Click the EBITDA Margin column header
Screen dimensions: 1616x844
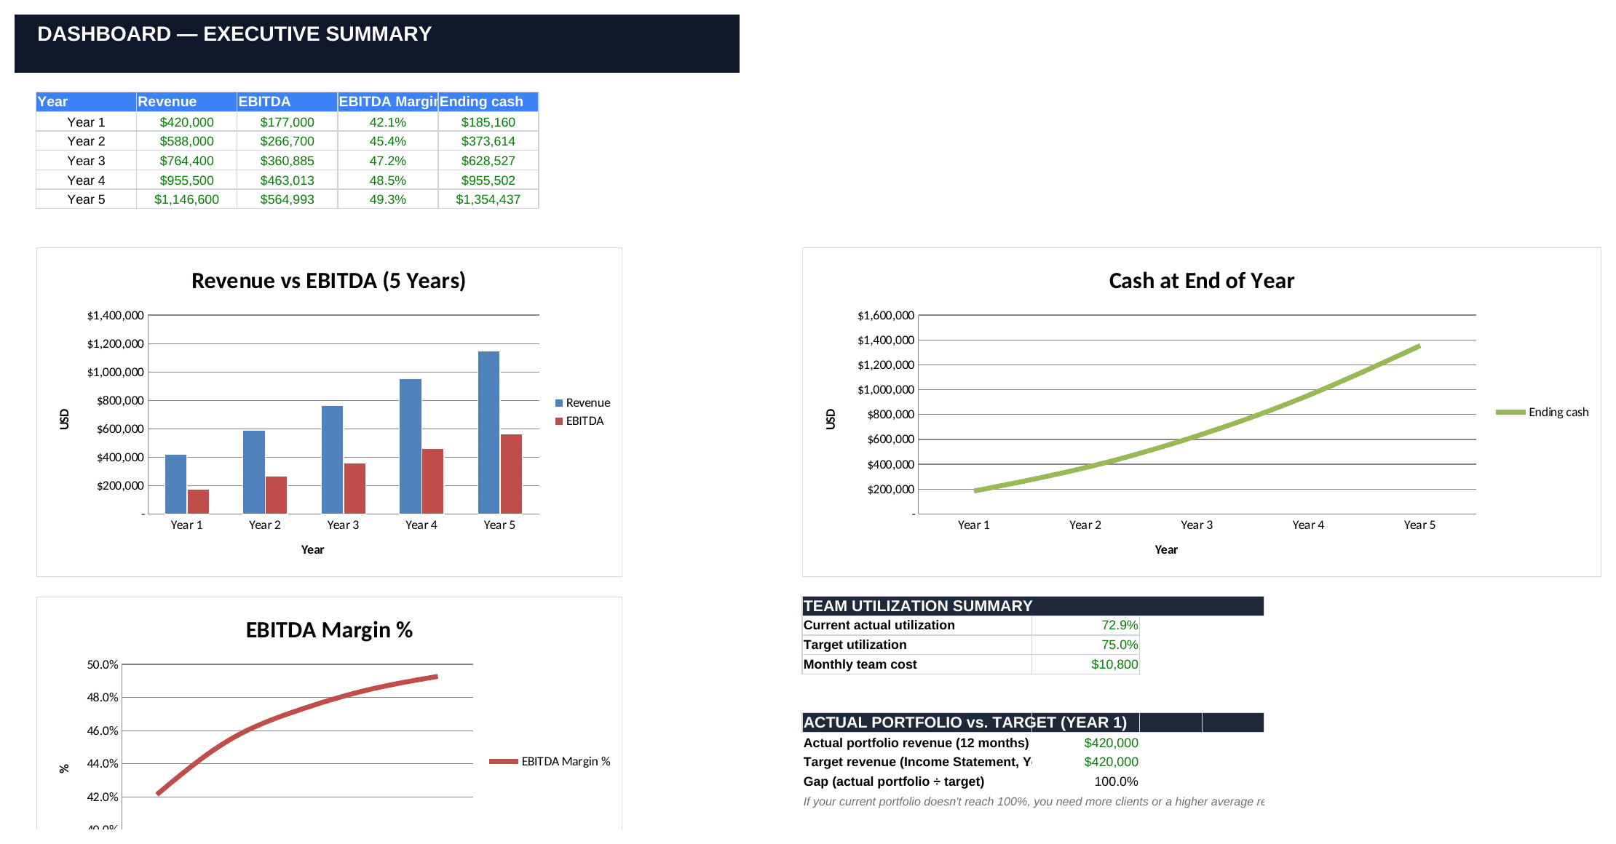[387, 102]
